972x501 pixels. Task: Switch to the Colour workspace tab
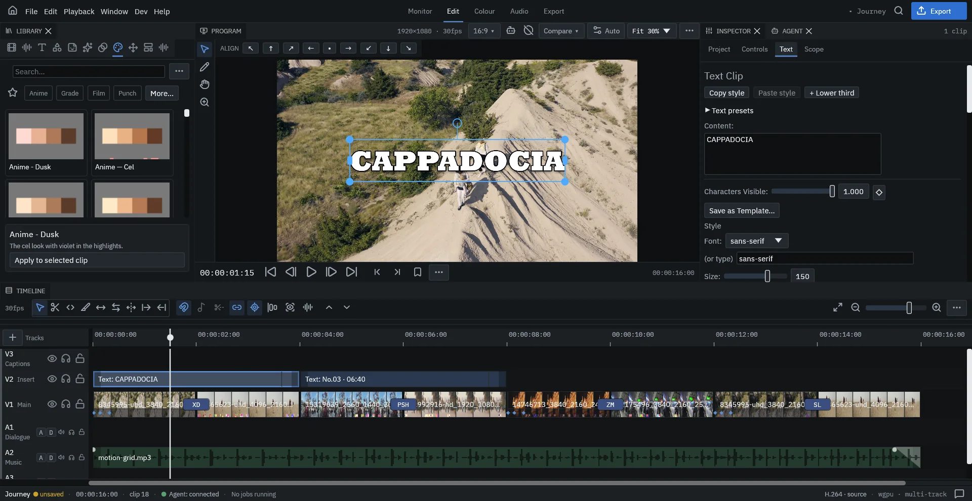(484, 11)
